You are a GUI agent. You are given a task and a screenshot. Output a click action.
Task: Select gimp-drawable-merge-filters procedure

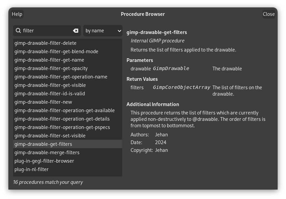click(x=47, y=153)
